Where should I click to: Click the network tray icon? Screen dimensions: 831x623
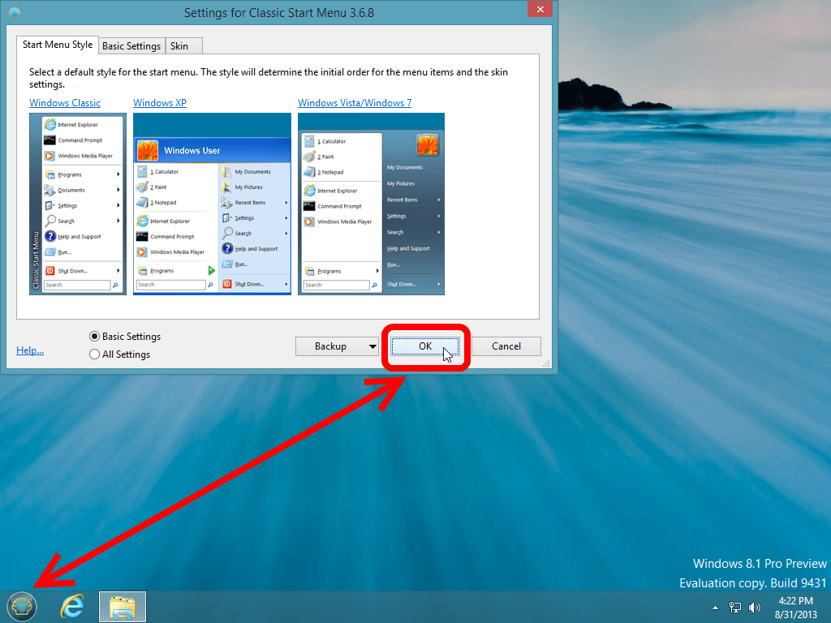[735, 608]
